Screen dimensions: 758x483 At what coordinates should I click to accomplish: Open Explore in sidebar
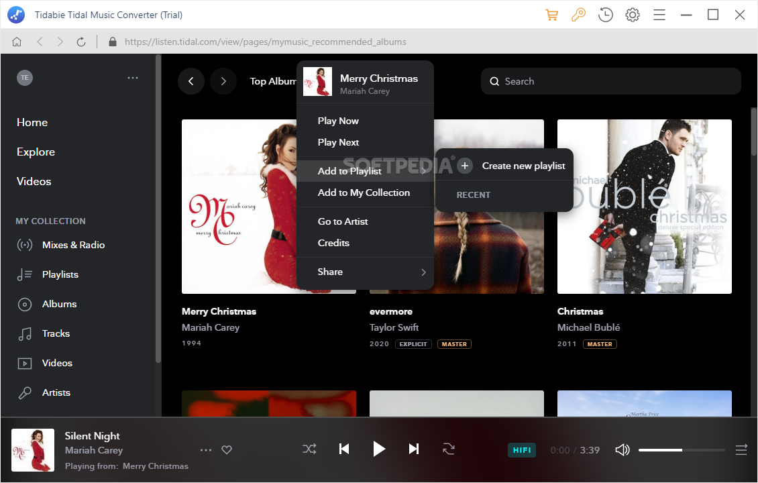point(36,152)
